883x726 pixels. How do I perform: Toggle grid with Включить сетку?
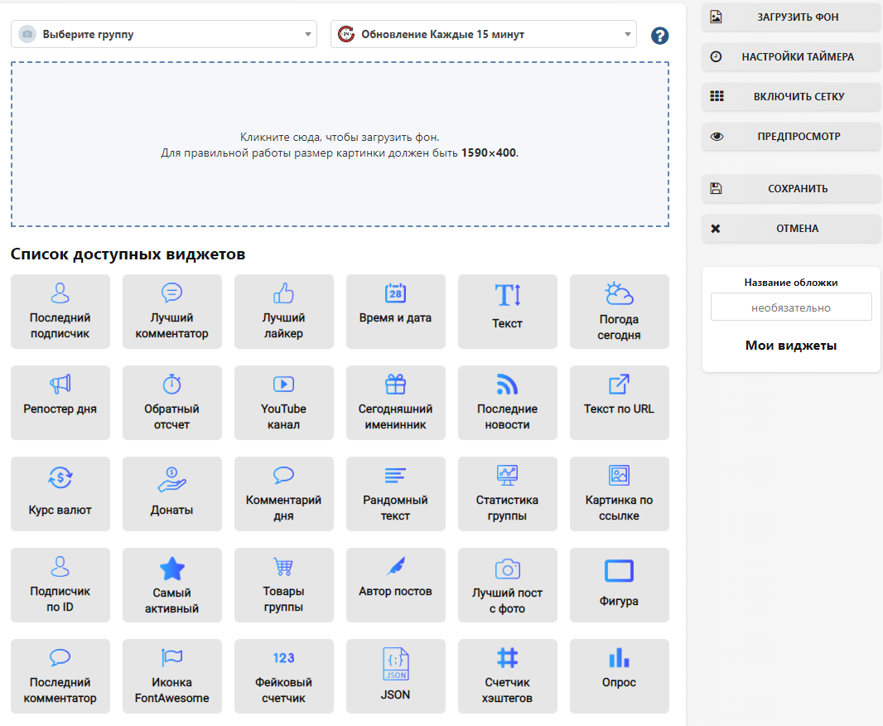click(x=790, y=96)
